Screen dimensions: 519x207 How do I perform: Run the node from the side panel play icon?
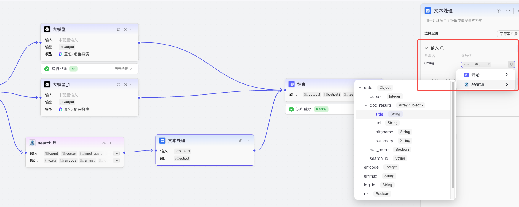point(499,11)
